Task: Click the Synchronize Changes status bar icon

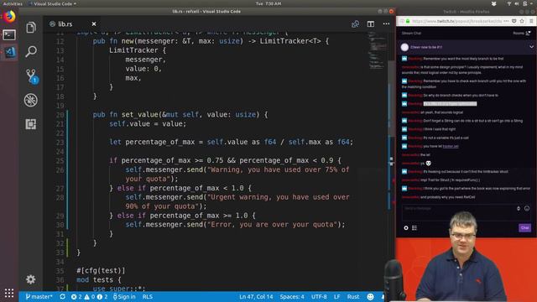Action: pyautogui.click(x=62, y=297)
